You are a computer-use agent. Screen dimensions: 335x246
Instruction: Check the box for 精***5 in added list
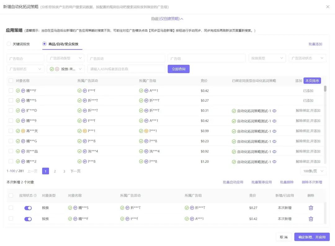click(x=11, y=208)
